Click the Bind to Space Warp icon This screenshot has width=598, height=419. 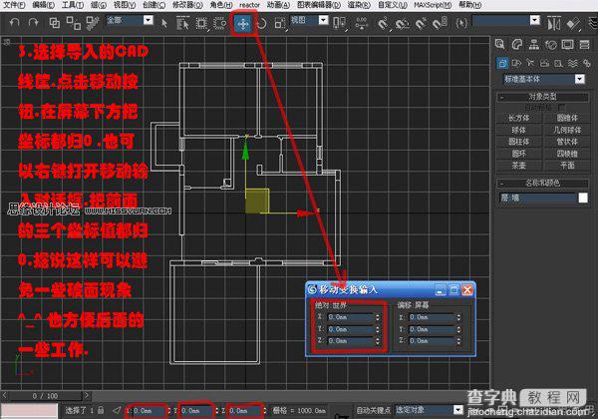pyautogui.click(x=93, y=23)
